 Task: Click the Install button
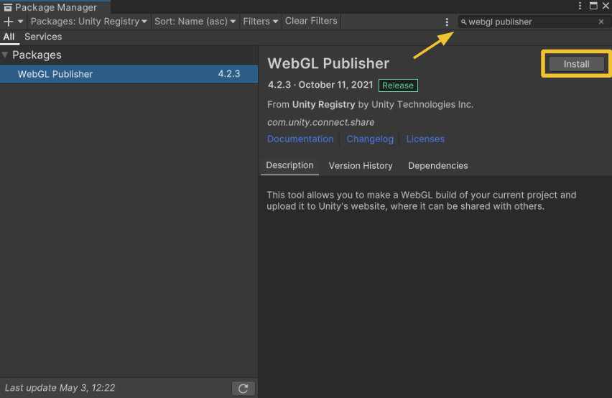577,64
